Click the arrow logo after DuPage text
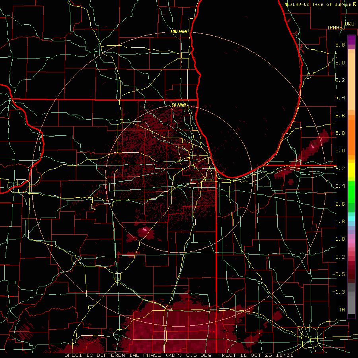358x358 pixels. point(354,4)
